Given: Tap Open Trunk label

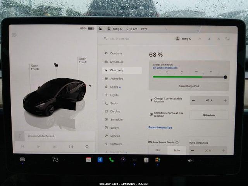Looking at the screenshot, I should 83,60.
